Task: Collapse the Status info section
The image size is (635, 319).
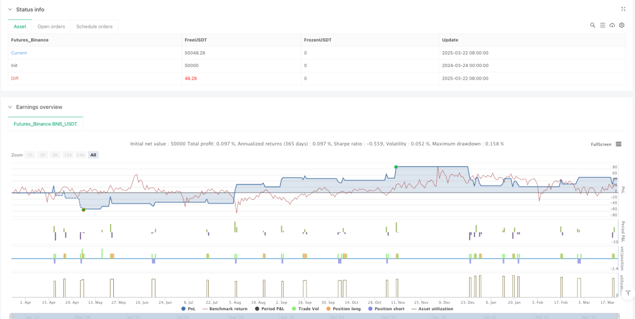Action: point(10,9)
